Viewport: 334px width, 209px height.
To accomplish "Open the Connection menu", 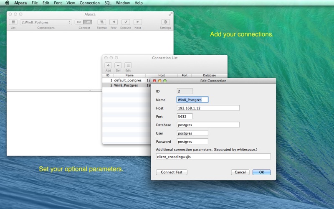I will pyautogui.click(x=89, y=3).
